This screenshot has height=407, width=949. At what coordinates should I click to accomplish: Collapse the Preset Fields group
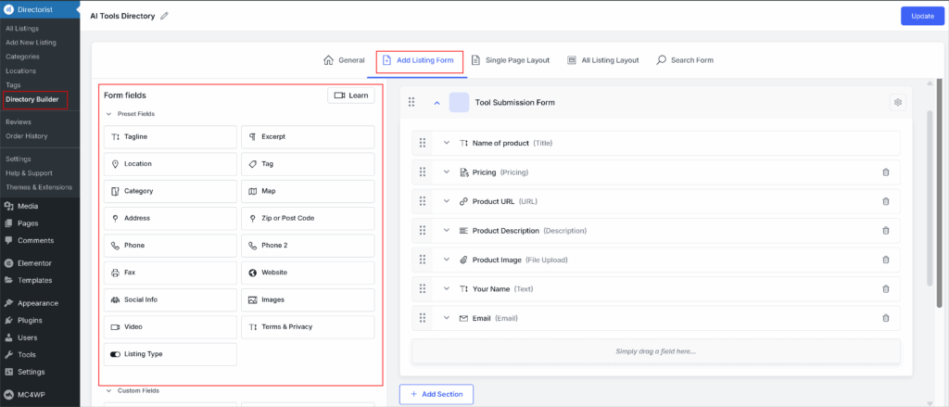point(108,114)
